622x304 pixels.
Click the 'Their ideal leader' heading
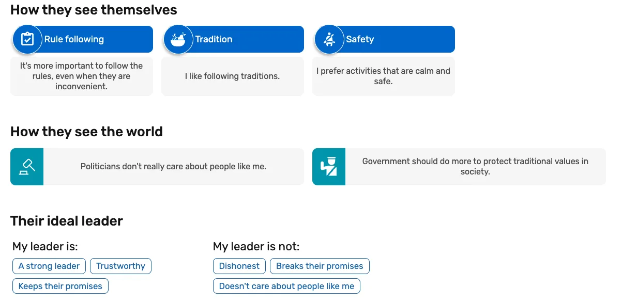(67, 221)
